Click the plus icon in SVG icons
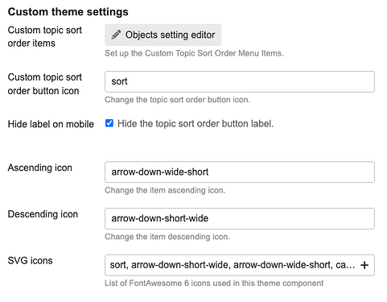The image size is (387, 302). 364,265
